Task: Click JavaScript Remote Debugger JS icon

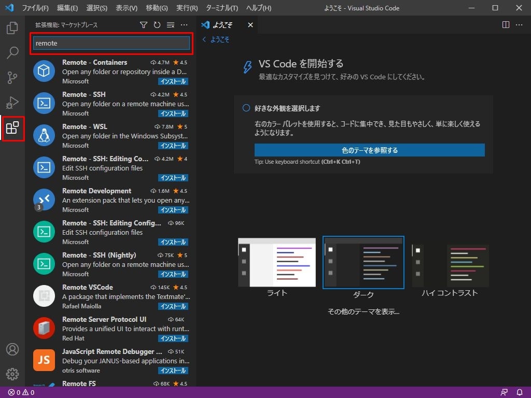Action: pos(44,361)
